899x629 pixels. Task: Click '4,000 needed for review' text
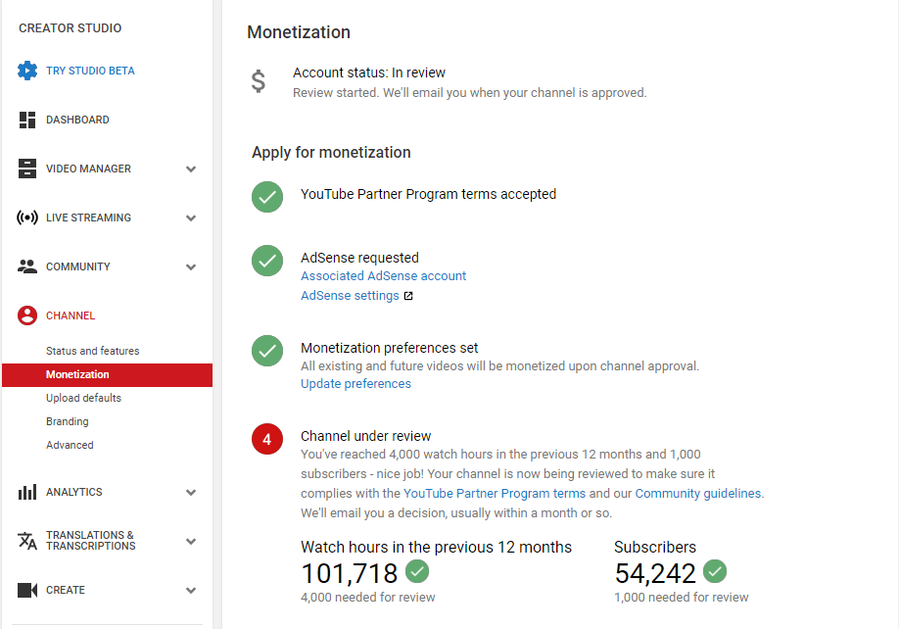click(x=368, y=598)
